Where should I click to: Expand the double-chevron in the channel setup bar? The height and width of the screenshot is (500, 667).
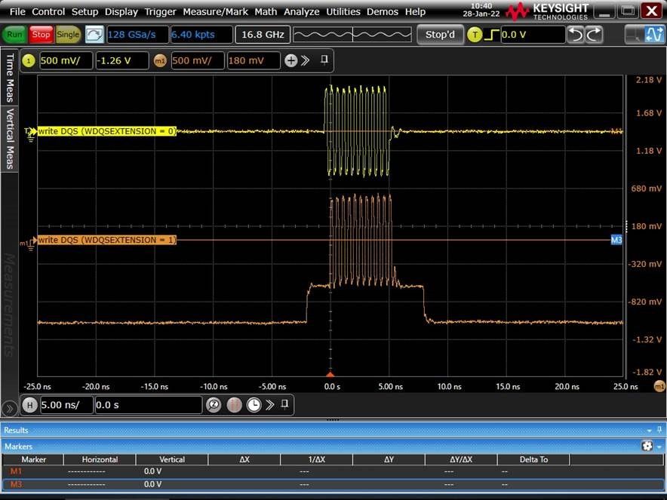306,61
